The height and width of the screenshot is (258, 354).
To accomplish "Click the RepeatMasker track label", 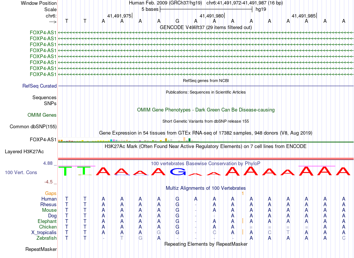I will pyautogui.click(x=41, y=249).
